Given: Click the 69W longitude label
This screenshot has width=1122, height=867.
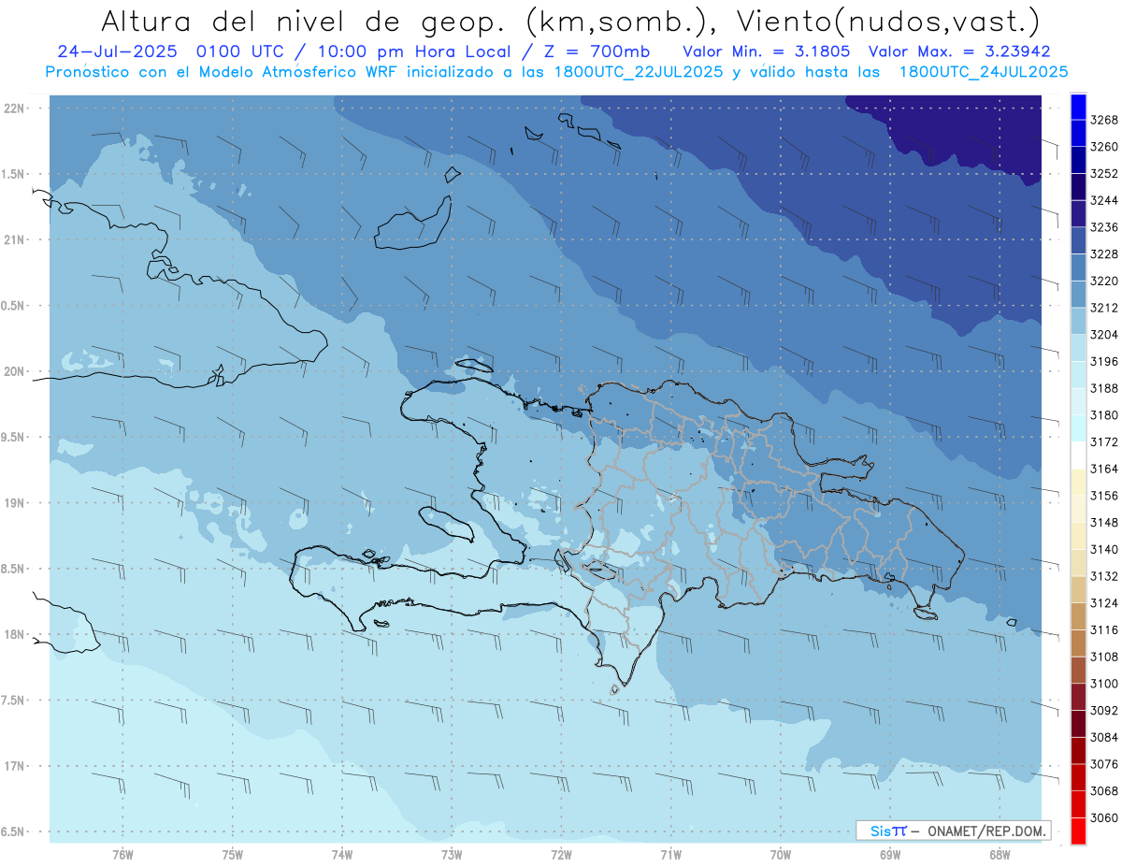Looking at the screenshot, I should [x=890, y=854].
